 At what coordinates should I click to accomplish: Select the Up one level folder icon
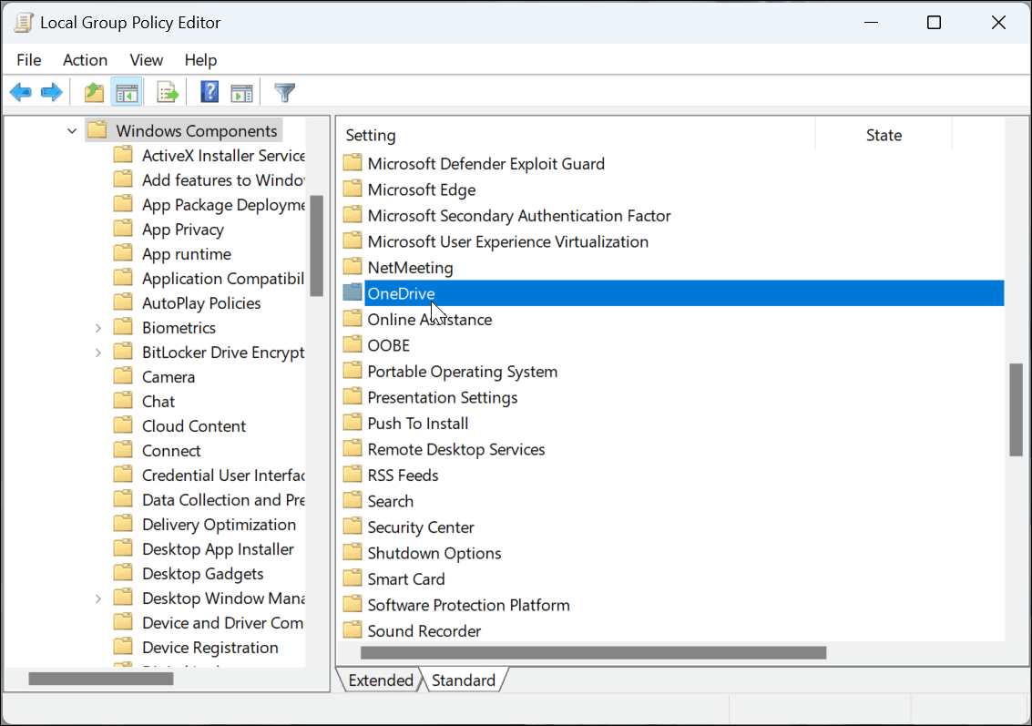pyautogui.click(x=93, y=91)
